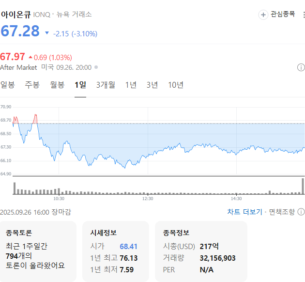The height and width of the screenshot is (282, 305).
Task: Click the 시가 value 68.41
Action: pos(128,247)
